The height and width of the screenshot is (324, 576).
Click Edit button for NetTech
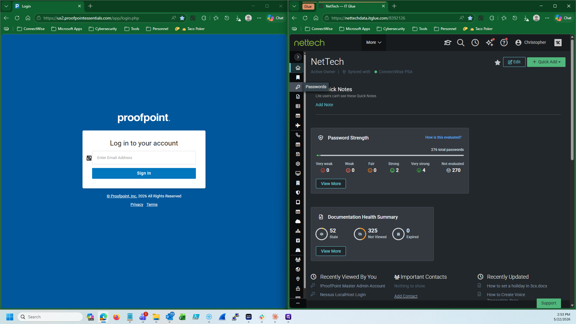514,62
